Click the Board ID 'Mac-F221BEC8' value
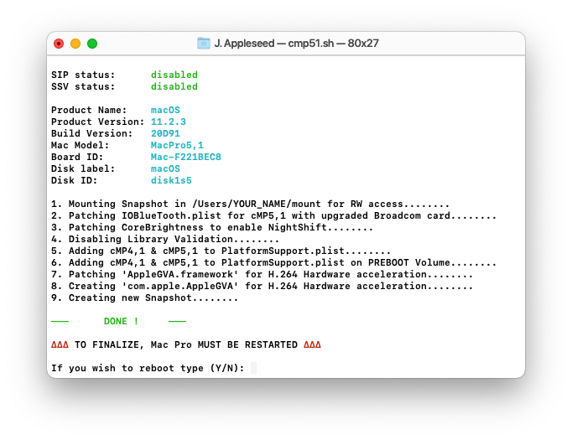The image size is (572, 440). tap(186, 157)
